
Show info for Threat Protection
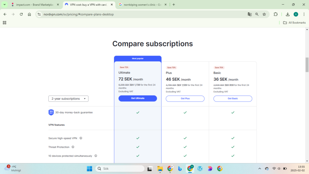(x=73, y=147)
